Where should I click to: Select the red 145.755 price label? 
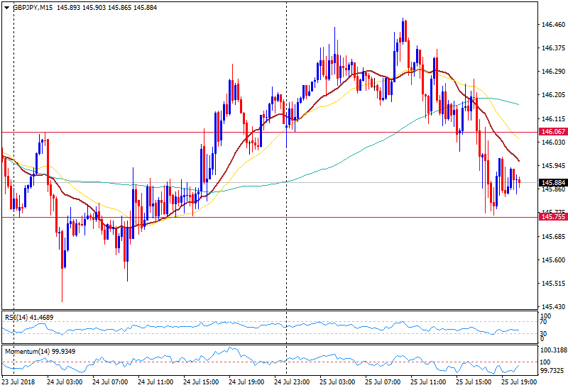coord(552,217)
